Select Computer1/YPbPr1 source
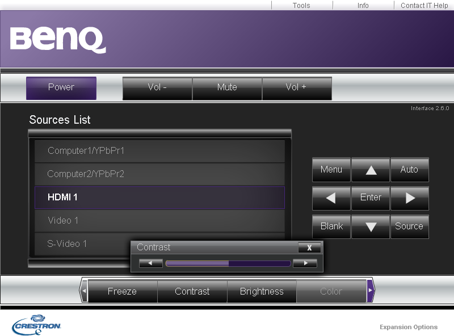Image resolution: width=454 pixels, height=336 pixels. [159, 151]
